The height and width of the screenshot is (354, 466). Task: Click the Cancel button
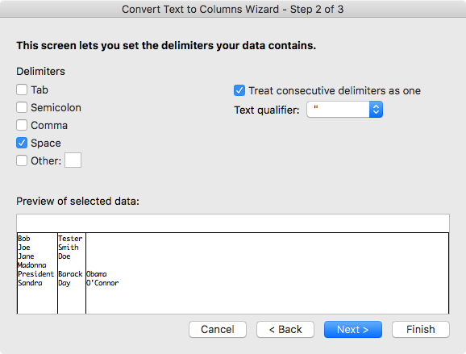click(x=218, y=329)
